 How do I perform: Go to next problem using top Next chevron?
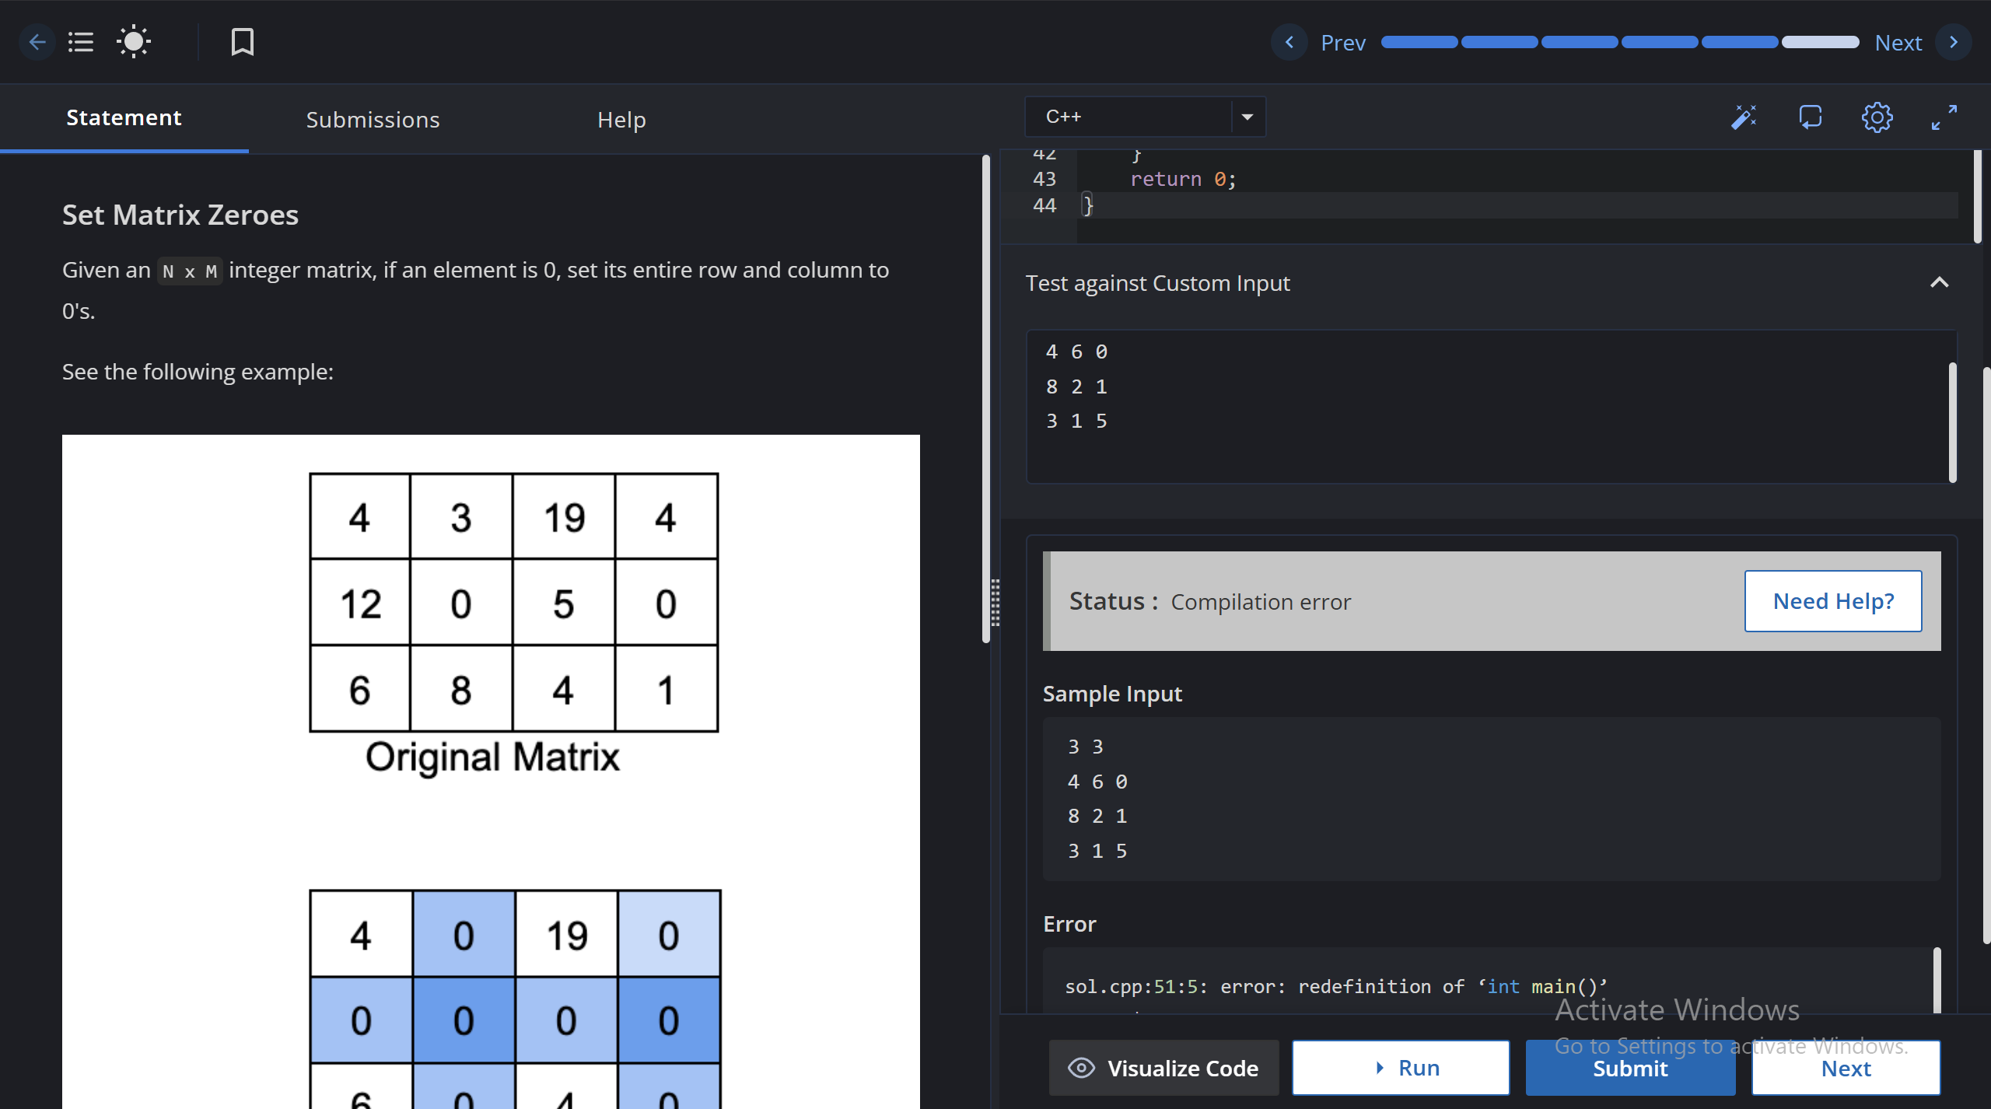[x=1953, y=42]
